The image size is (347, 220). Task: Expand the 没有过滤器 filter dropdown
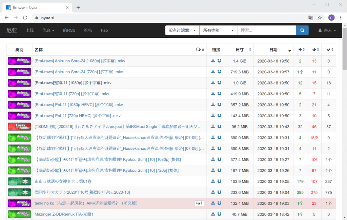click(x=182, y=30)
